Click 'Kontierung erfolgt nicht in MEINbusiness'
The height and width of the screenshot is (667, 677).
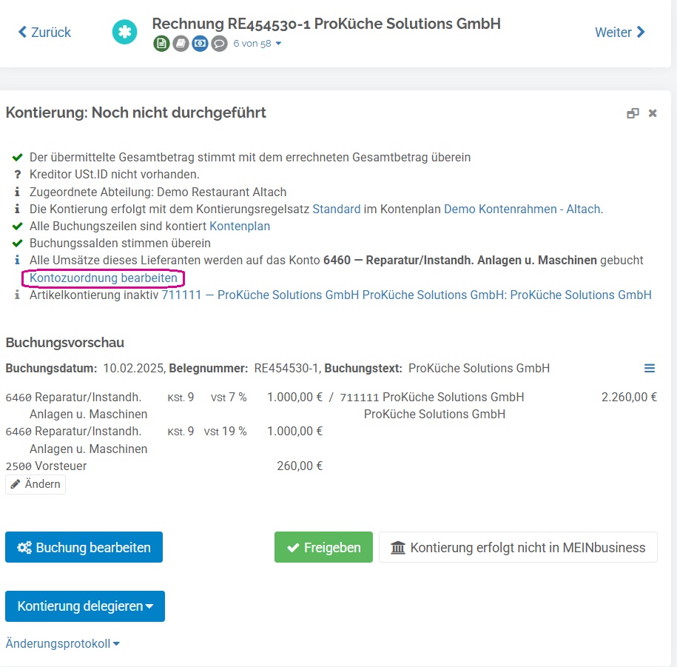tap(518, 547)
